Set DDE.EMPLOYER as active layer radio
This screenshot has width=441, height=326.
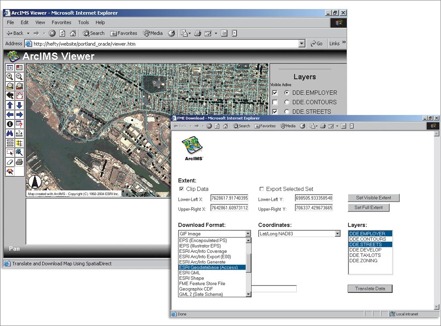[286, 93]
